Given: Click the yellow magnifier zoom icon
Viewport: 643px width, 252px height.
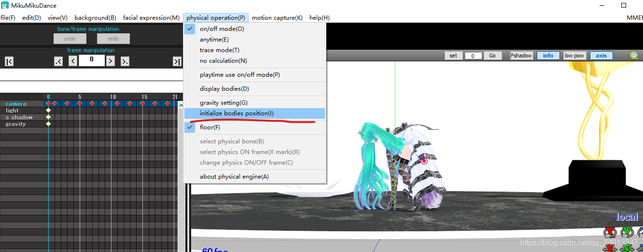Looking at the screenshot, I should tap(634, 56).
